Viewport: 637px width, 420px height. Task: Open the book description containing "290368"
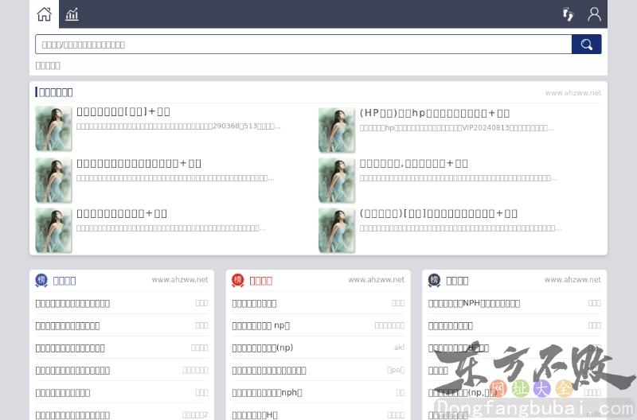point(179,126)
